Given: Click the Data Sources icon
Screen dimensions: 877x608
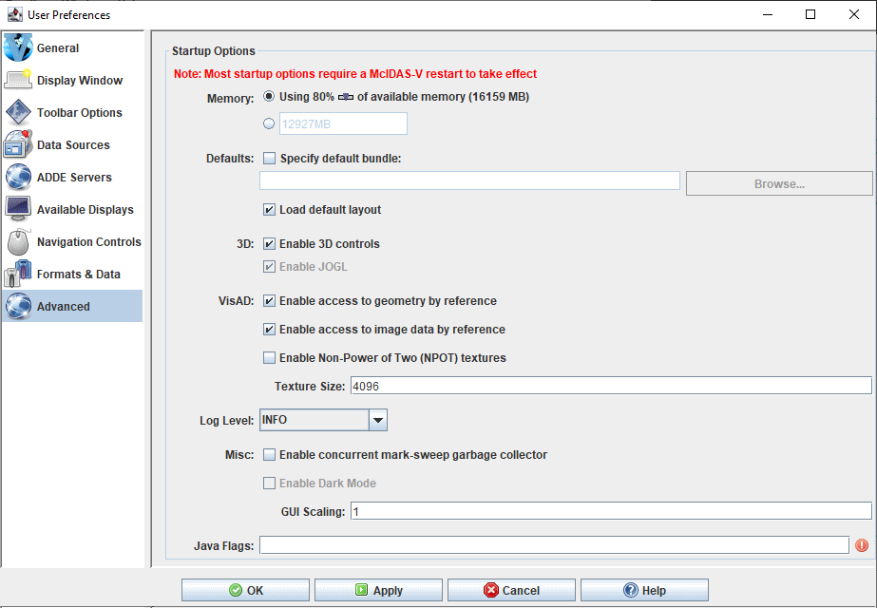Looking at the screenshot, I should coord(19,144).
